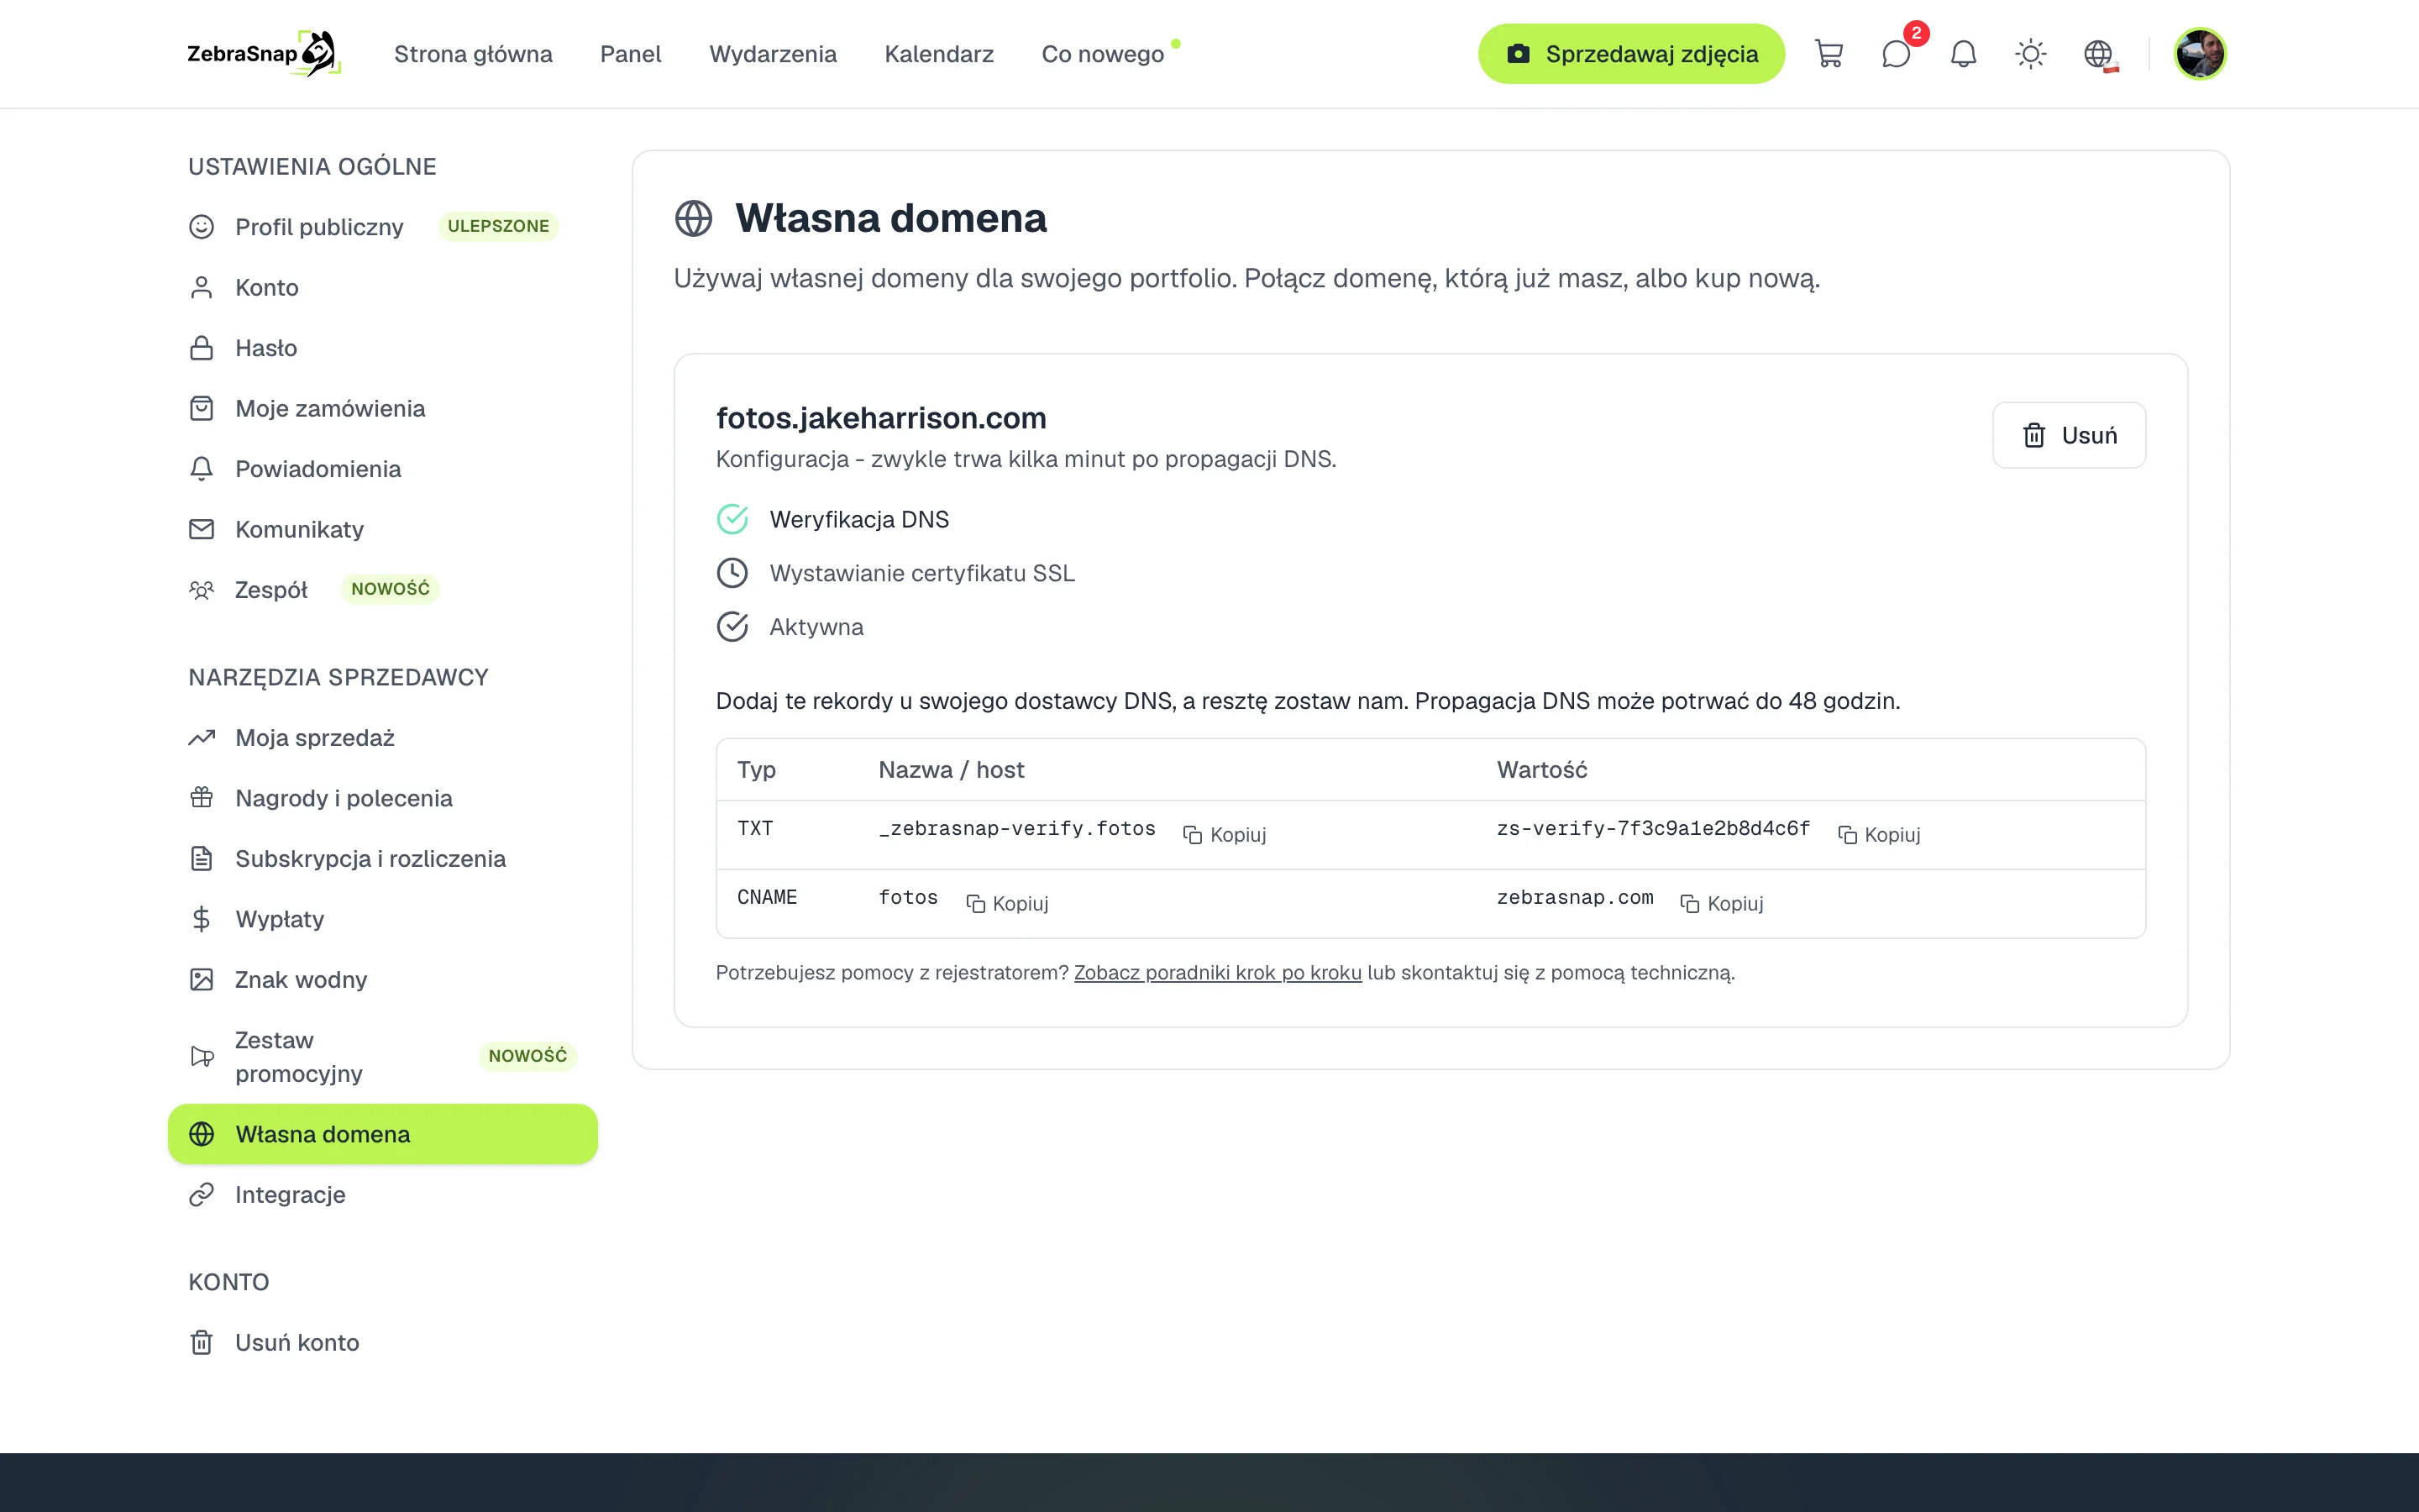Copy the fotos CNAME host
Screen dimensions: 2419x1512
[1006, 903]
